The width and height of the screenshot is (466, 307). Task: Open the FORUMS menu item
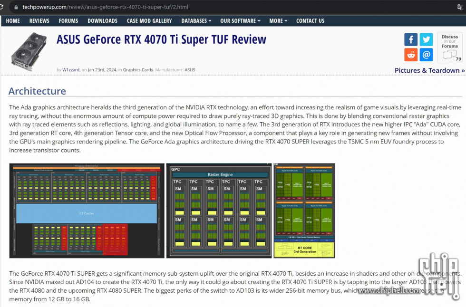(x=68, y=21)
